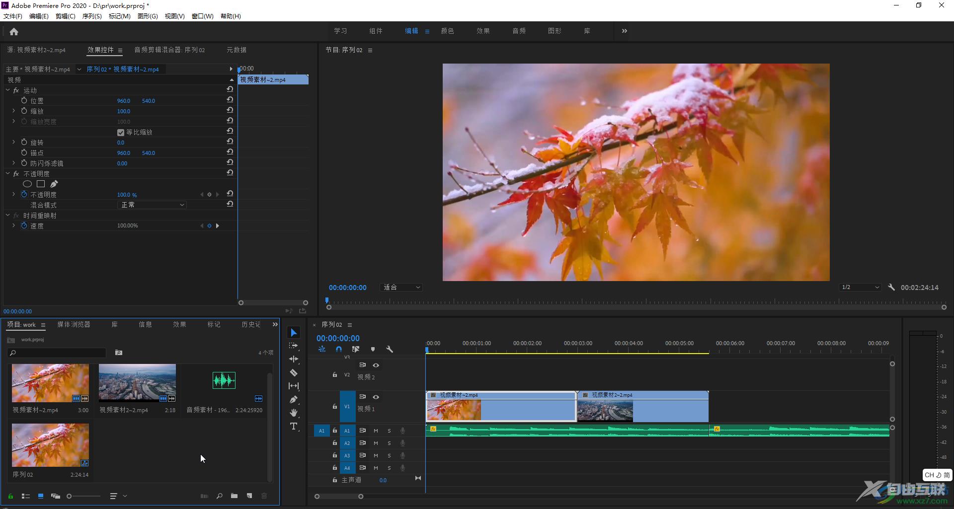Switch project panel to list view
The image size is (954, 509).
(26, 496)
